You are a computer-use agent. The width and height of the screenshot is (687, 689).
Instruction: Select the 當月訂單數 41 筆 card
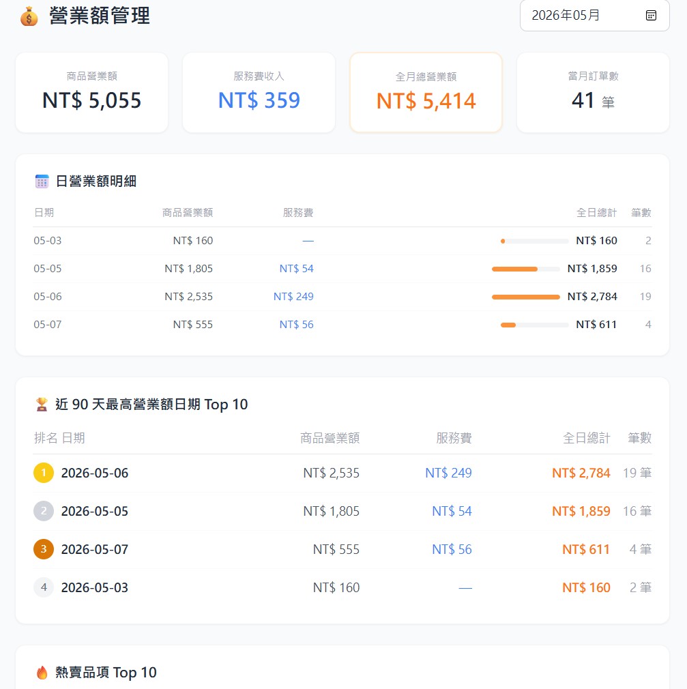point(594,93)
